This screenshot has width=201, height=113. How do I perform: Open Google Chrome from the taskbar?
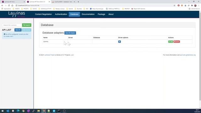pyautogui.click(x=23, y=111)
